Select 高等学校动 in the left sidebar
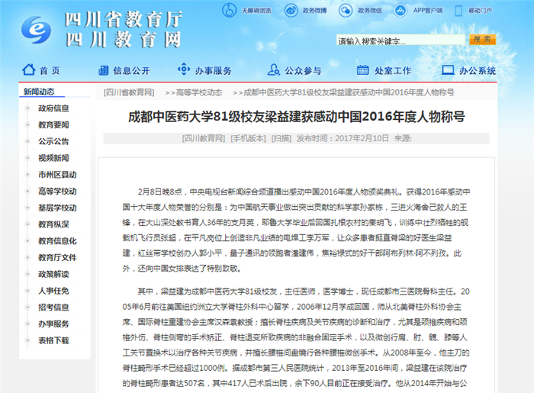This screenshot has width=534, height=393. (57, 191)
